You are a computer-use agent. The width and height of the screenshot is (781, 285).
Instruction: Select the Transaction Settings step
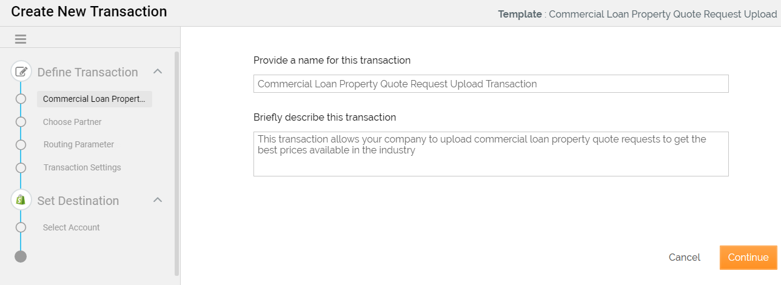(x=82, y=167)
